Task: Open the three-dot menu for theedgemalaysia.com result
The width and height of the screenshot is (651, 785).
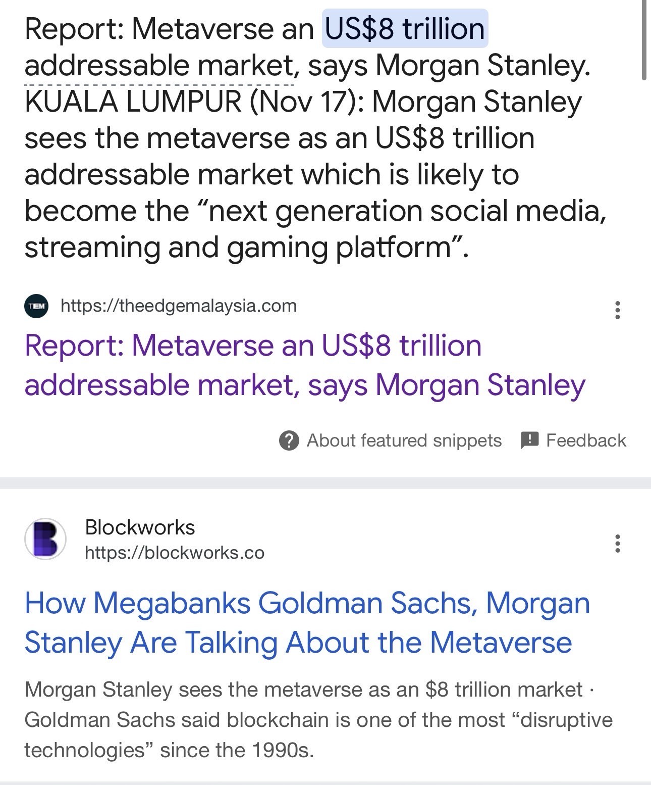Action: click(617, 310)
